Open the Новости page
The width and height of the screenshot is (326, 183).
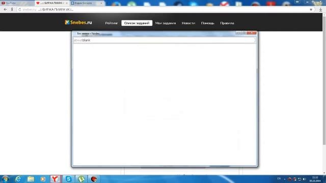pyautogui.click(x=188, y=23)
